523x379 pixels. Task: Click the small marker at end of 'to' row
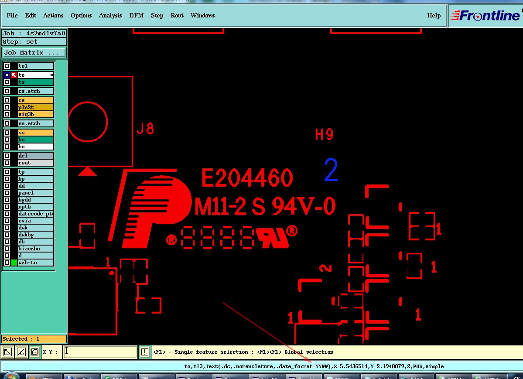pos(51,75)
